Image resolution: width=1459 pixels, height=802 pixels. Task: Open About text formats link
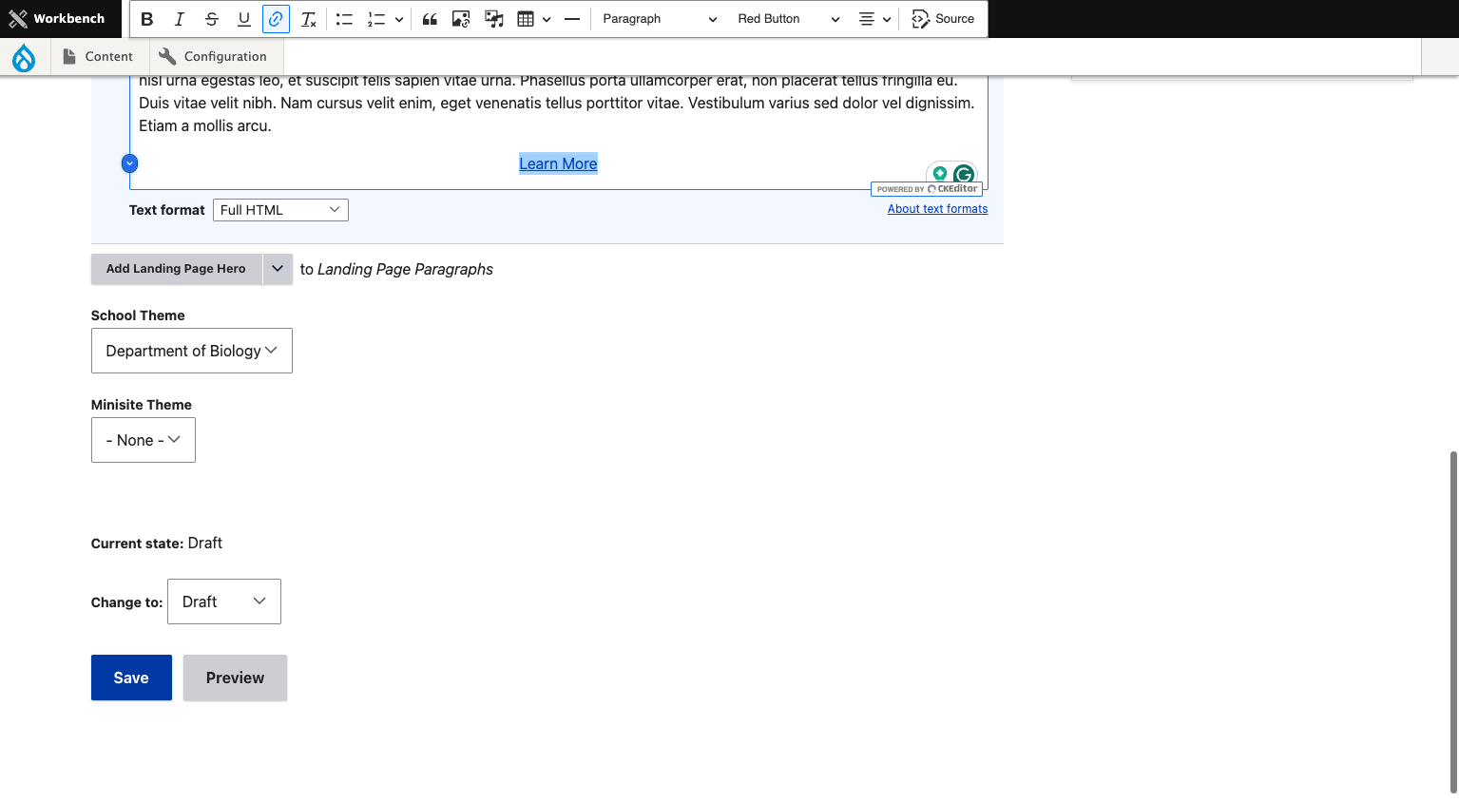pos(937,209)
